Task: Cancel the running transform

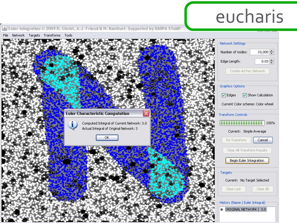Action: click(263, 140)
